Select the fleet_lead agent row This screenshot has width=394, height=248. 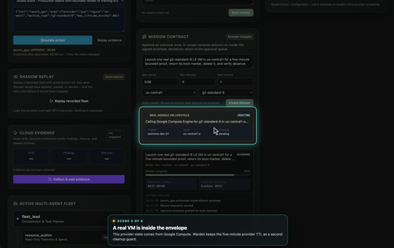69,219
